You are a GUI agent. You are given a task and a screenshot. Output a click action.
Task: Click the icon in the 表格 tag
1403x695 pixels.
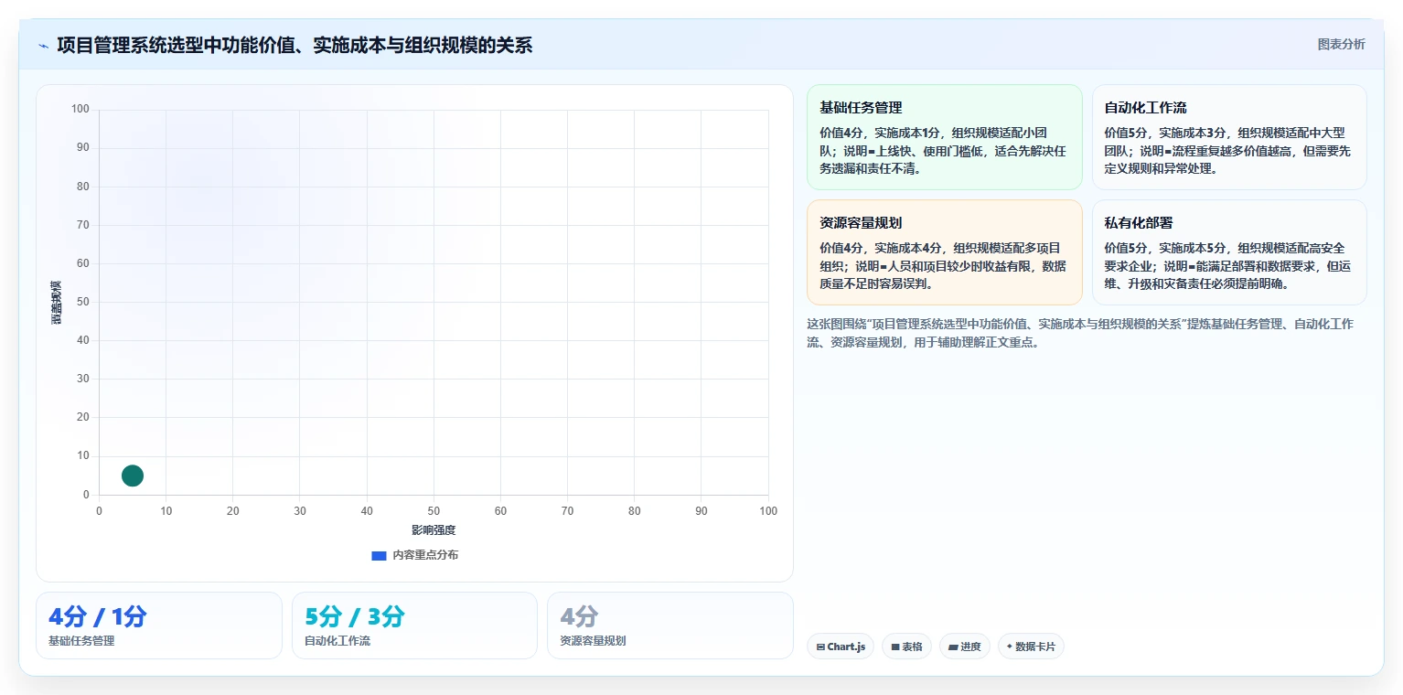pyautogui.click(x=895, y=647)
